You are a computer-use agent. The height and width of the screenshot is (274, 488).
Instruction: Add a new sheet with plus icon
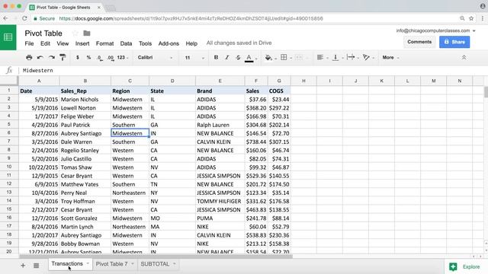(23, 266)
